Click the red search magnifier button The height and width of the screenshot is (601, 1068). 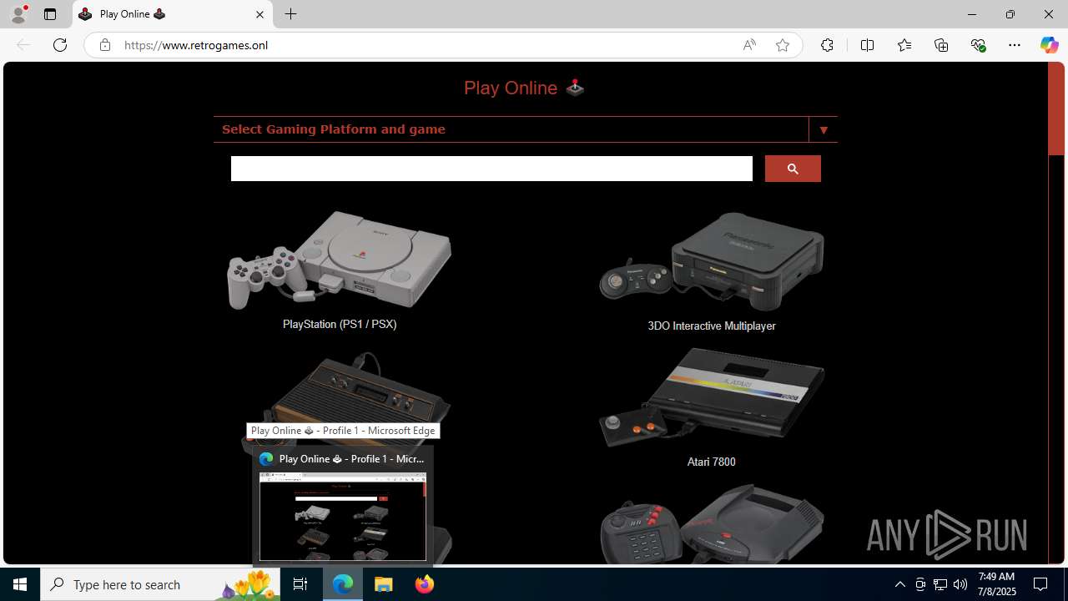pos(793,169)
